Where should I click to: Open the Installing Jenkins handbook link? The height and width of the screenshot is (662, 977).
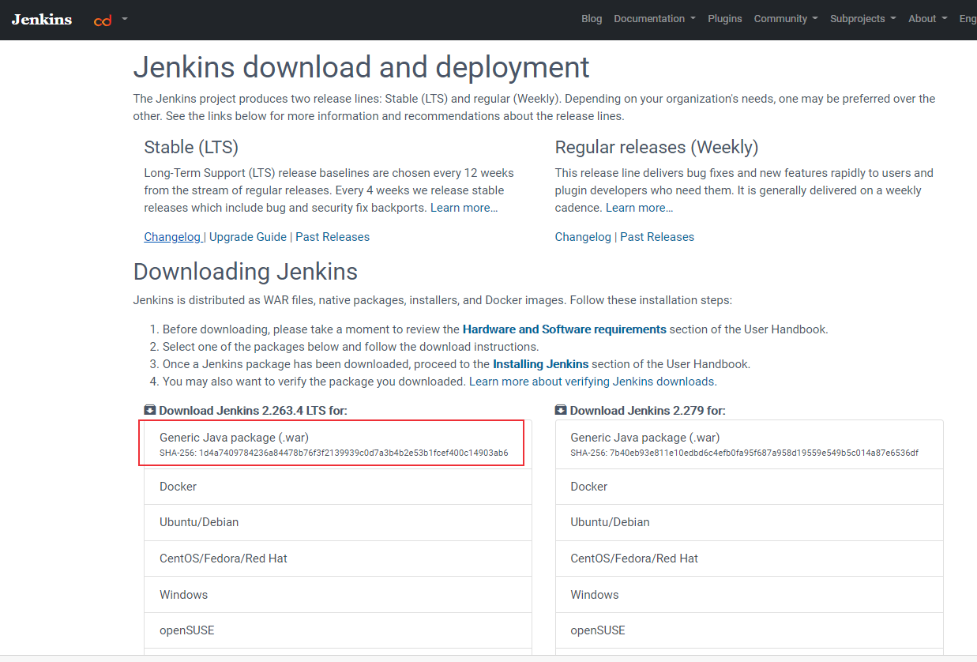click(541, 364)
